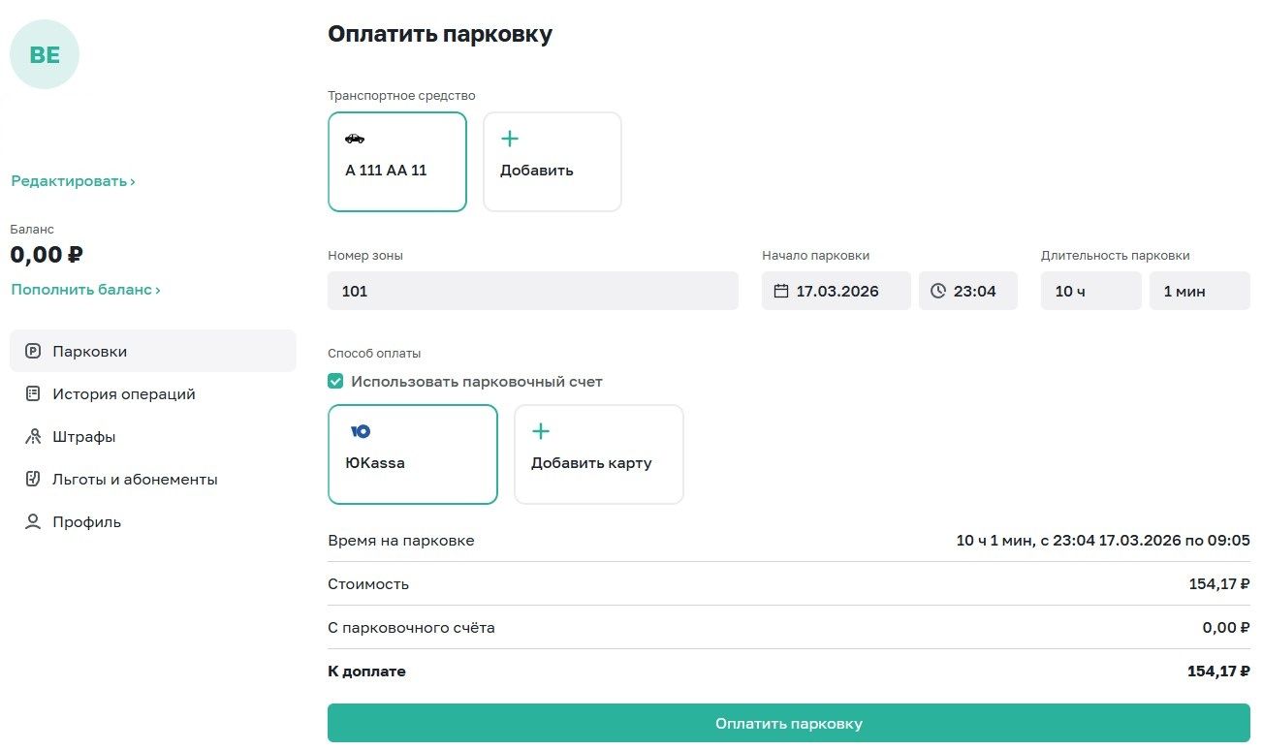Click the Стоимость row label

tap(368, 584)
